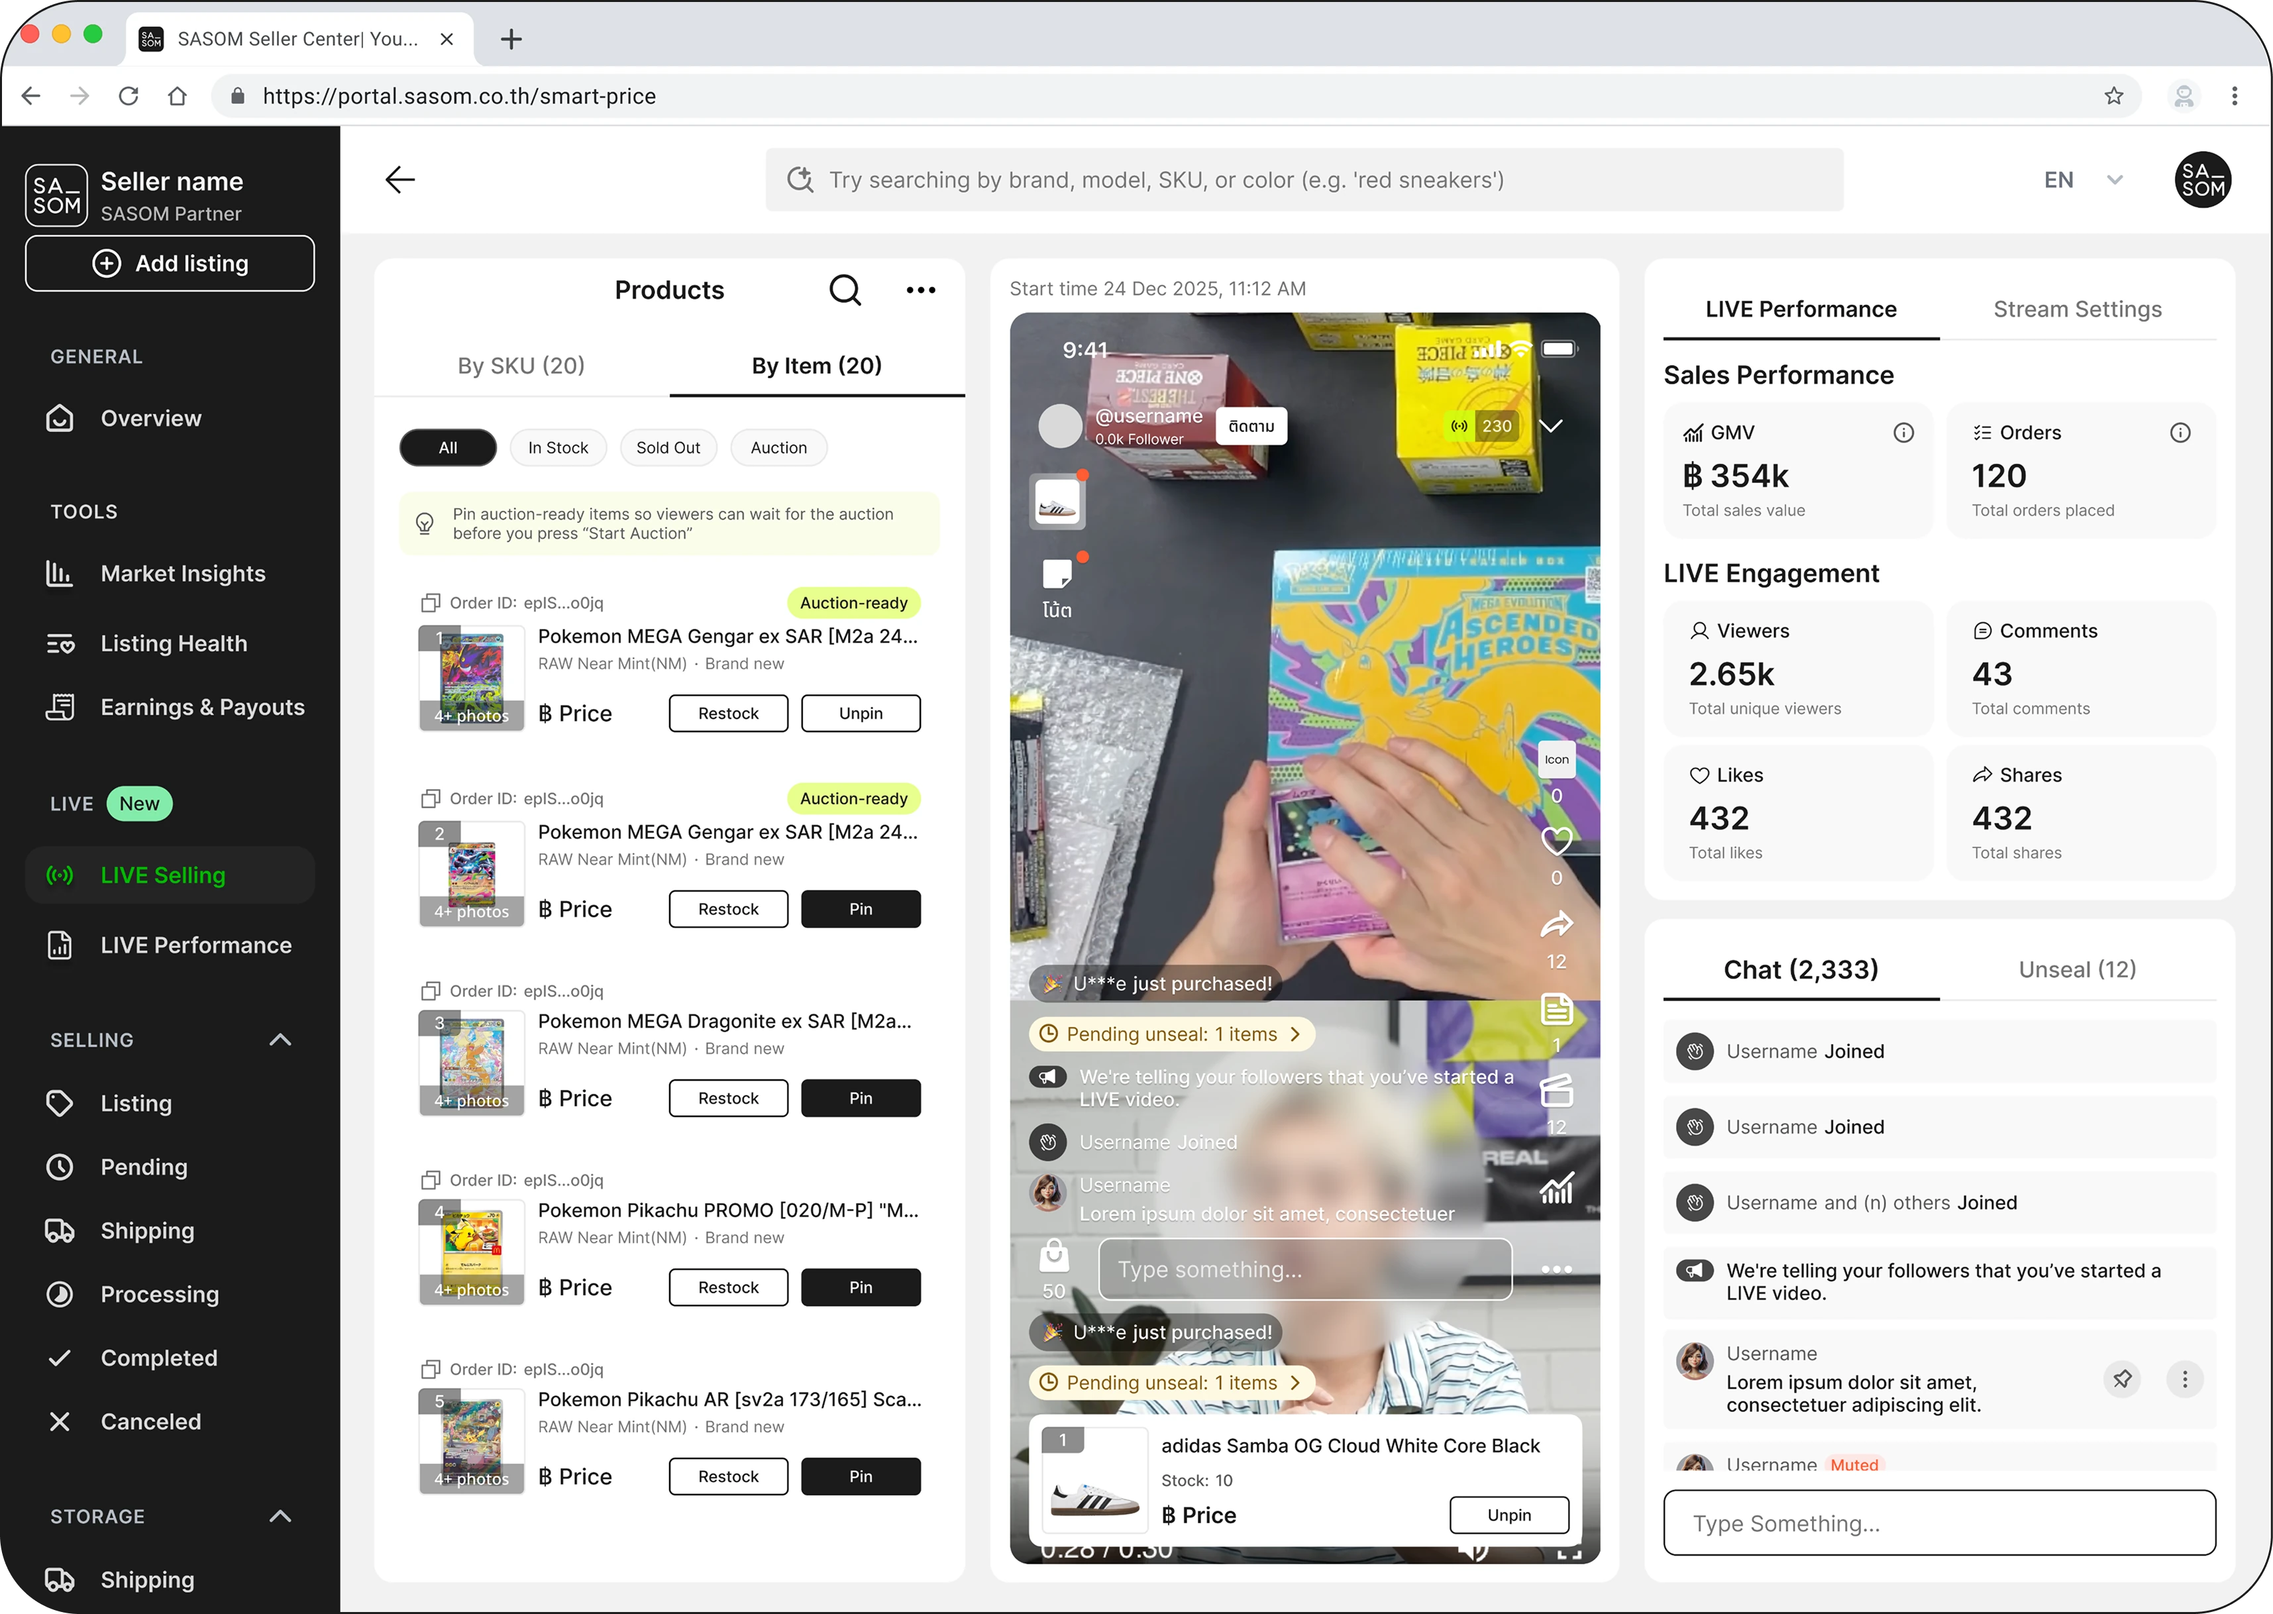Switch to the By Item (20) tab
The image size is (2273, 1614).
(x=817, y=366)
